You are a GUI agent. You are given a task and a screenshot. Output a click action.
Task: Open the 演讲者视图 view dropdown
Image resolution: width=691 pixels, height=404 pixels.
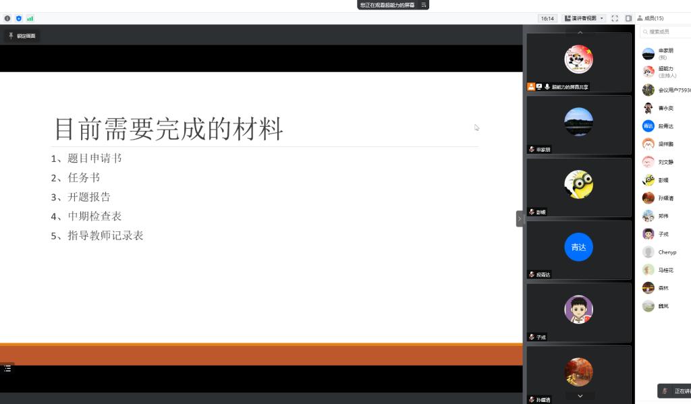click(584, 18)
